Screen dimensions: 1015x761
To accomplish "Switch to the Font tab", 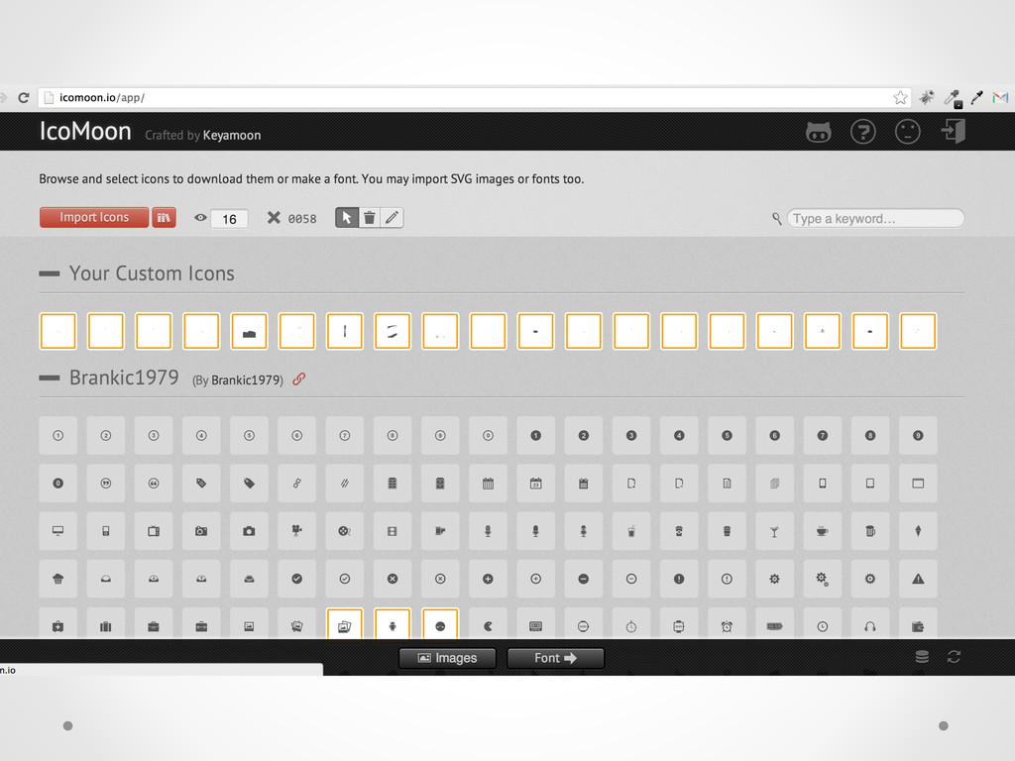I will [555, 658].
